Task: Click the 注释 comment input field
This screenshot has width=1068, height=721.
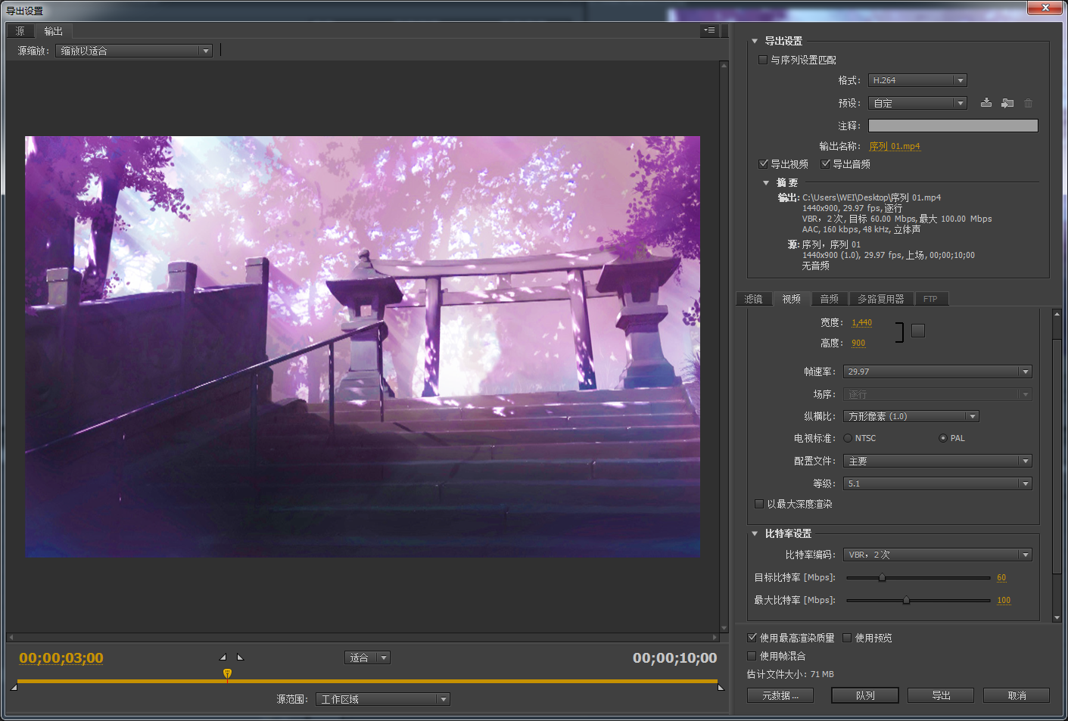Action: (953, 126)
